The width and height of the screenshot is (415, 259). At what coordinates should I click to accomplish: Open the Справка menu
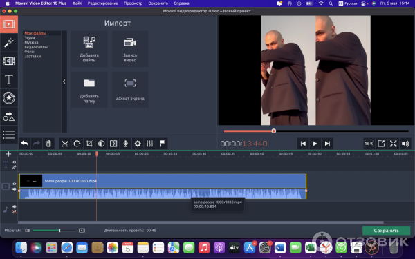(181, 3)
